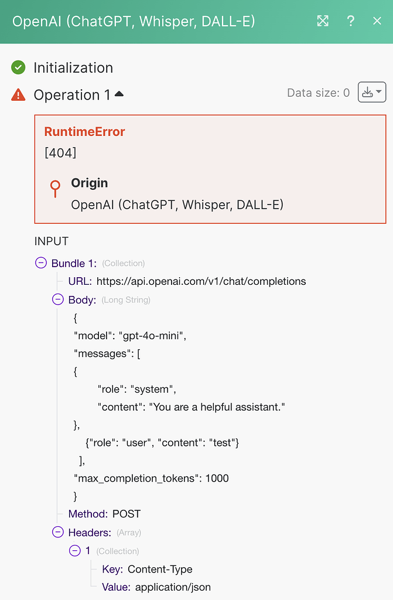The image size is (393, 600).
Task: Collapse header item 1 collection
Action: (x=75, y=550)
